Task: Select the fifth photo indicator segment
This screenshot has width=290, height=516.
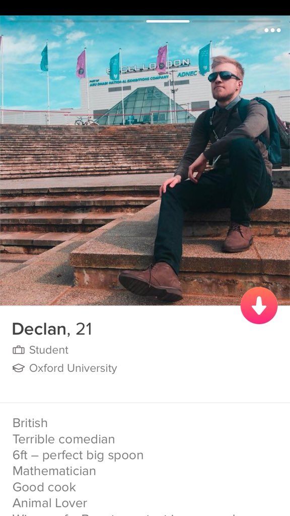Action: pyautogui.click(x=213, y=21)
